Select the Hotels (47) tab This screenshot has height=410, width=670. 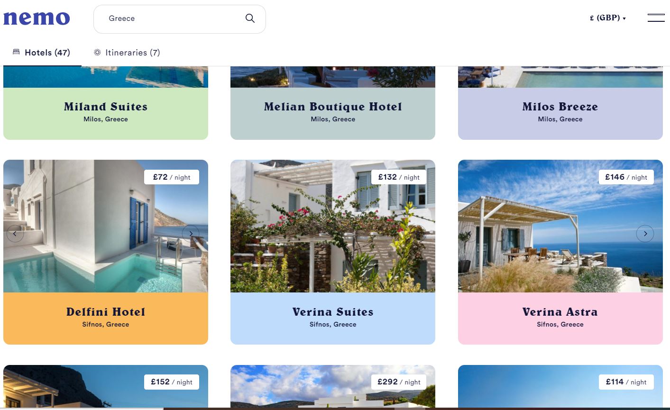[42, 53]
